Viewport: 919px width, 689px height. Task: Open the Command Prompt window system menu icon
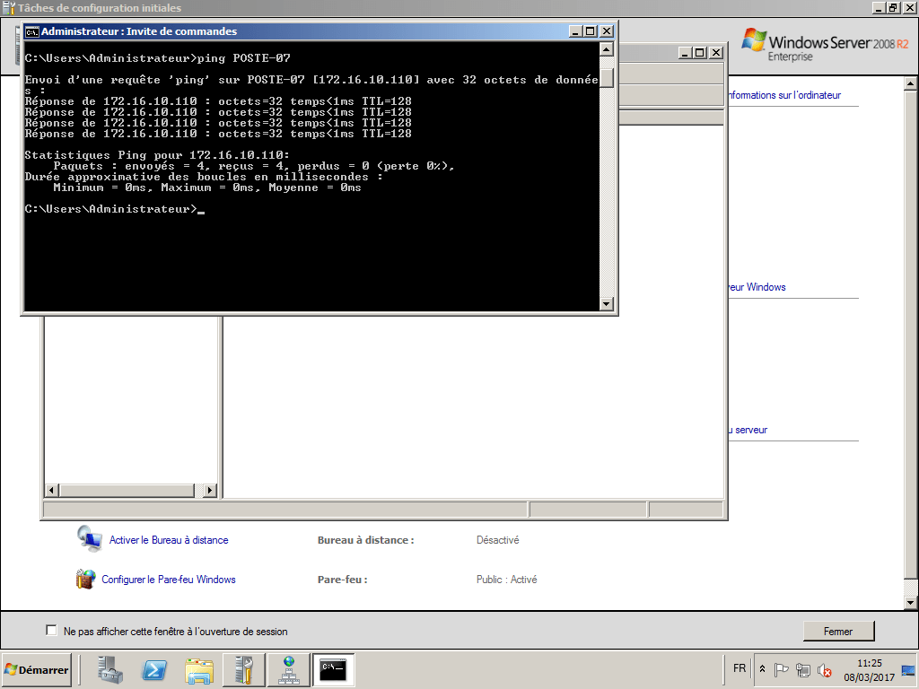click(29, 31)
